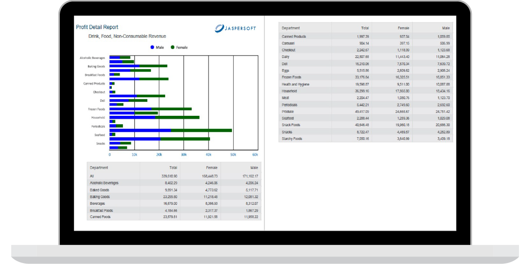Click the Periodicals chart axis label
This screenshot has height=264, width=526.
pyautogui.click(x=98, y=127)
